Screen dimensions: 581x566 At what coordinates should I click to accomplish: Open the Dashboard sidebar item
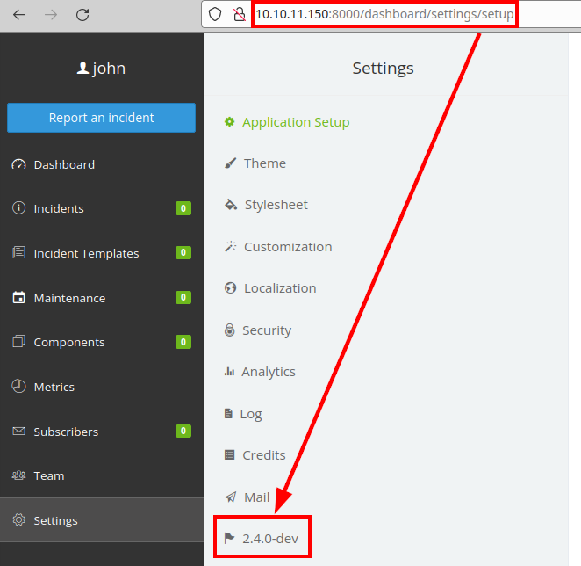click(x=102, y=164)
